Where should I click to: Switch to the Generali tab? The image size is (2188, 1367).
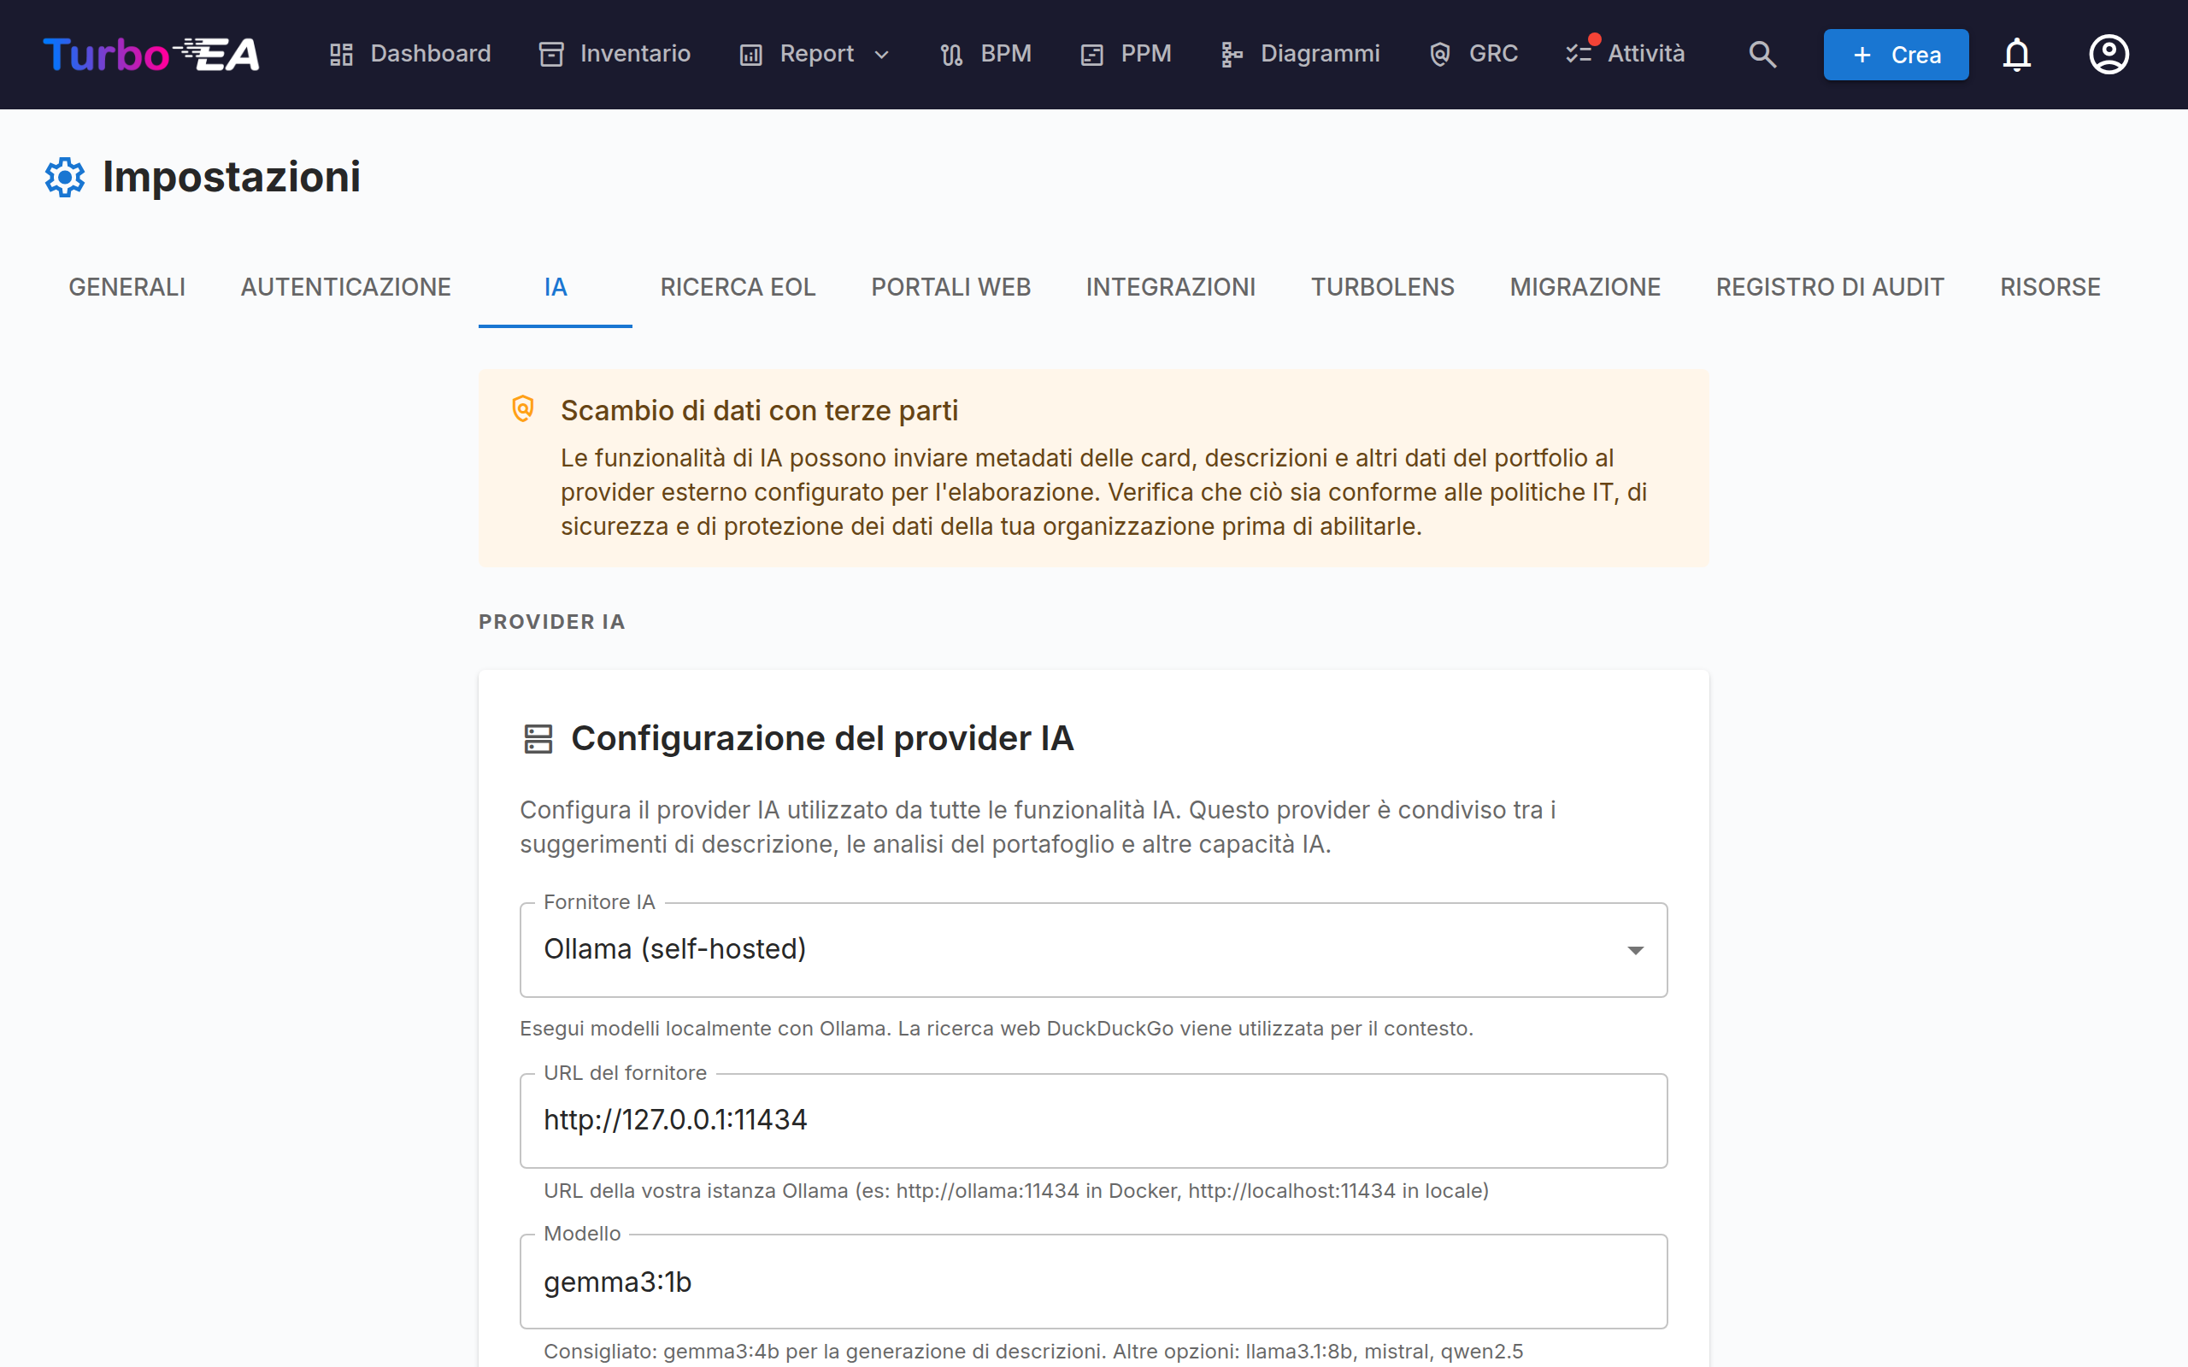(126, 288)
